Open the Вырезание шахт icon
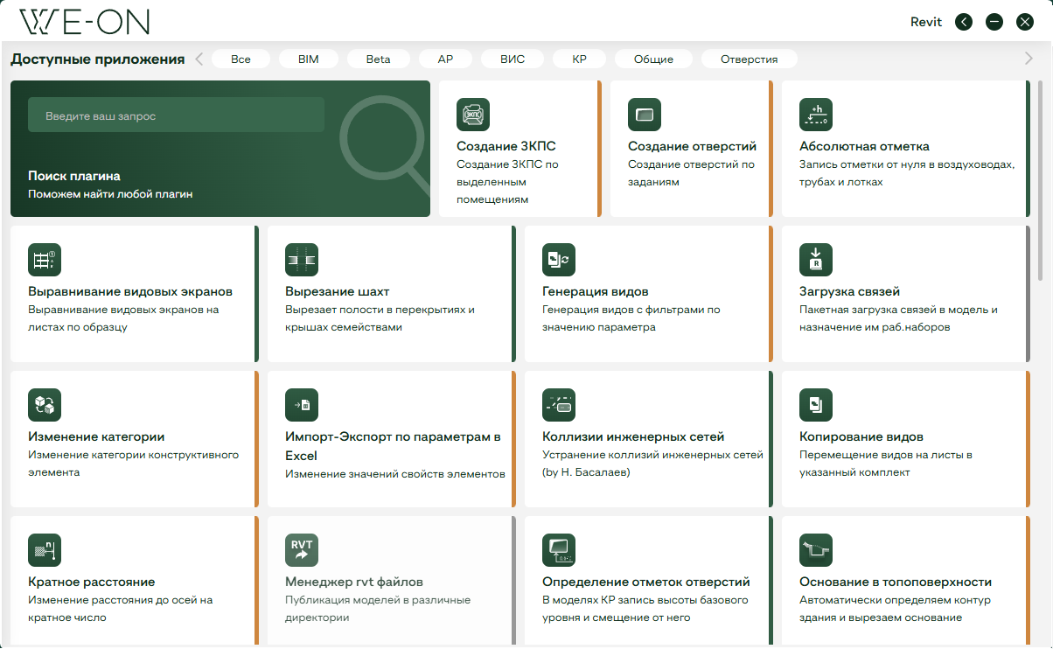The image size is (1053, 649). tap(302, 260)
